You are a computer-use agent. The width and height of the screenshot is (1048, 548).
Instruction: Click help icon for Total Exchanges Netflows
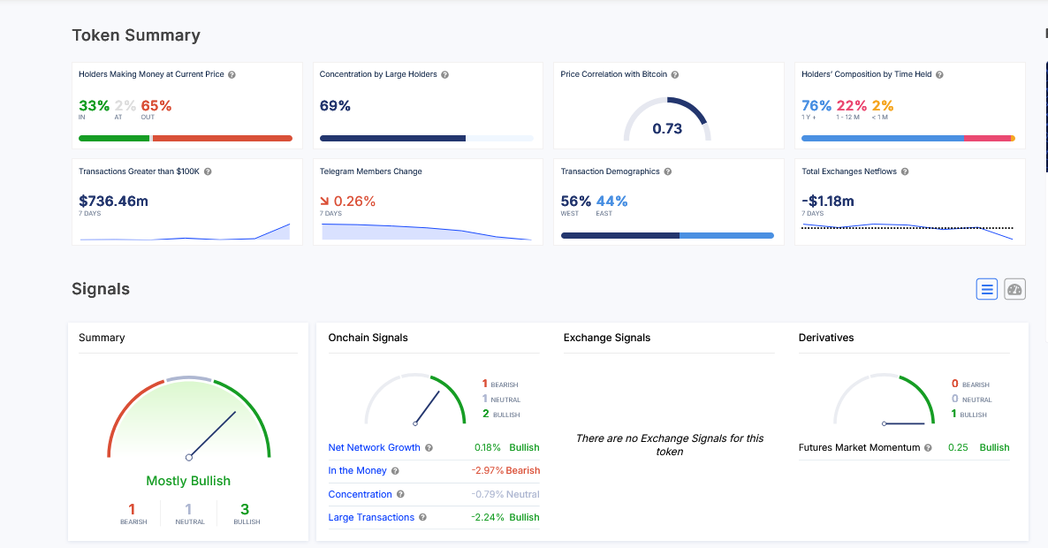point(905,171)
